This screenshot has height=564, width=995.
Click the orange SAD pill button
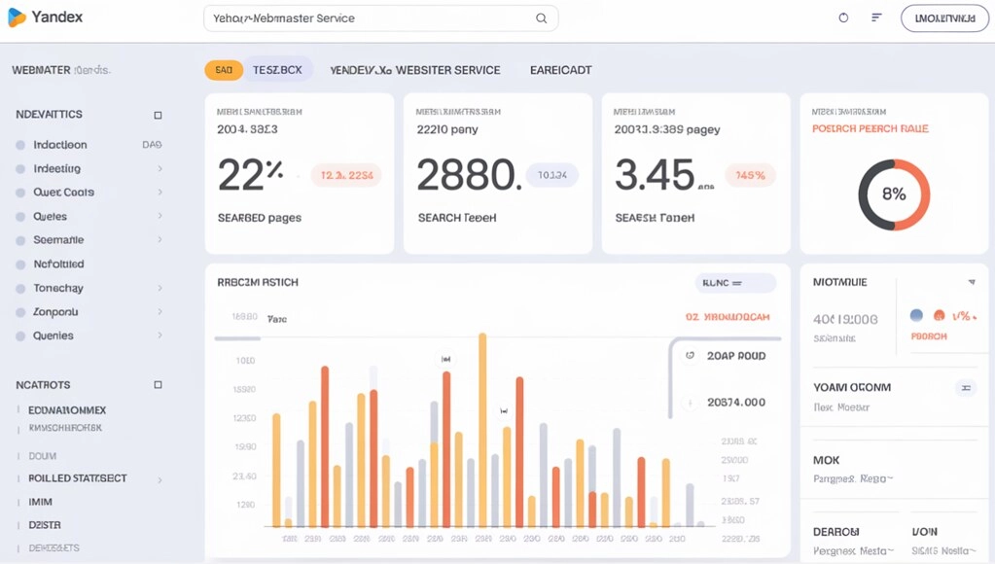[222, 69]
